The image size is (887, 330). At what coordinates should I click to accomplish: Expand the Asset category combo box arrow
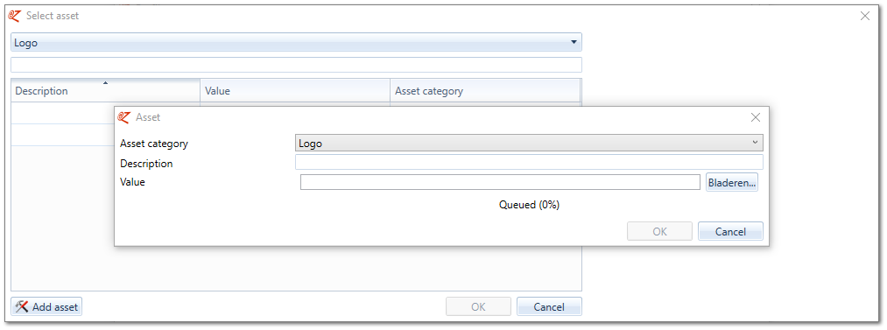[x=755, y=143]
